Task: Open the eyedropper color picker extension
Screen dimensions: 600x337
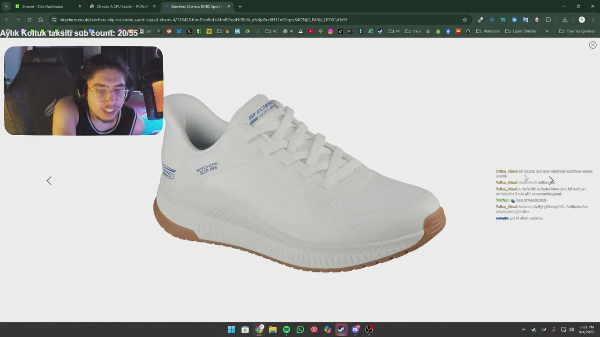Action: pyautogui.click(x=480, y=20)
